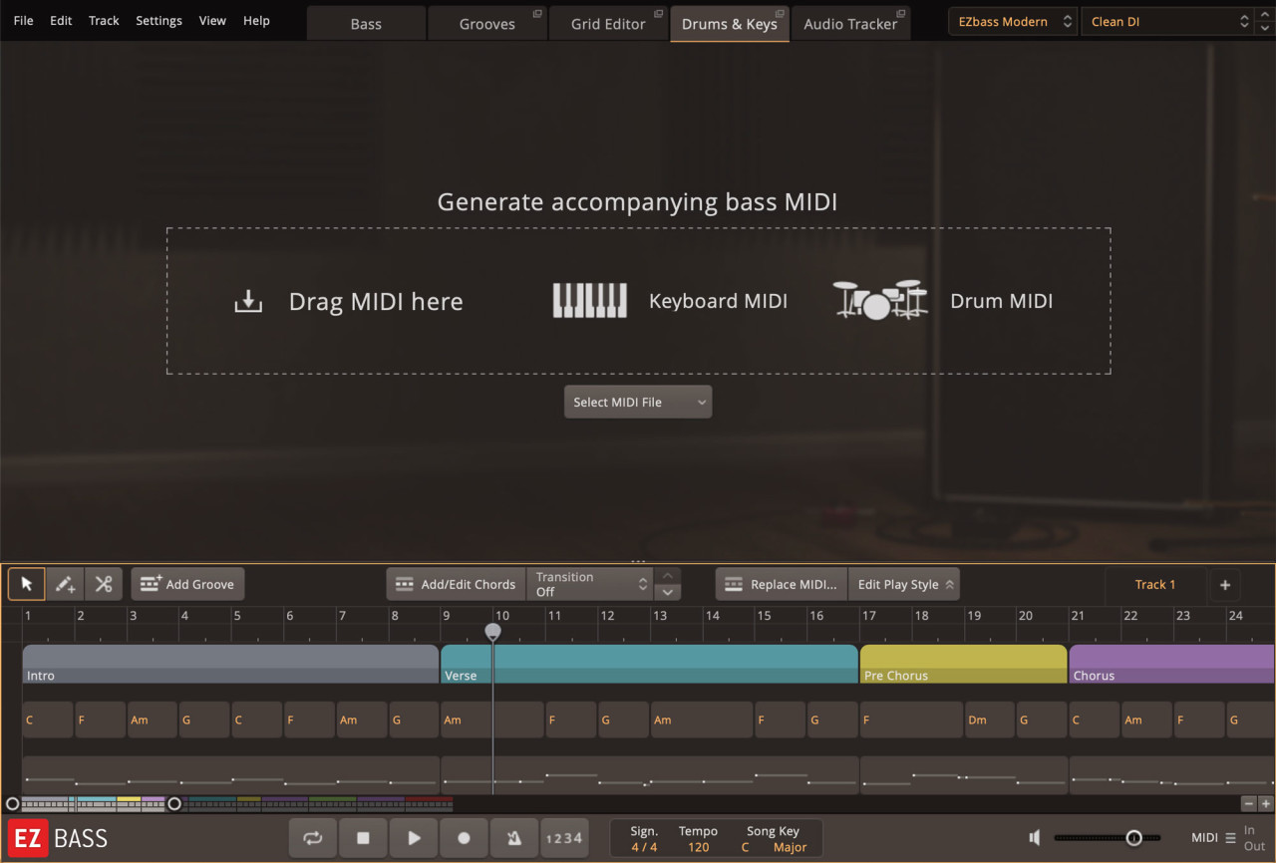Open the Edit menu
This screenshot has height=863, width=1276.
click(61, 20)
